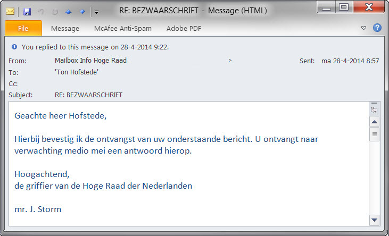Click the envelope message icon in title bar
389x236 pixels.
pyautogui.click(x=10, y=11)
